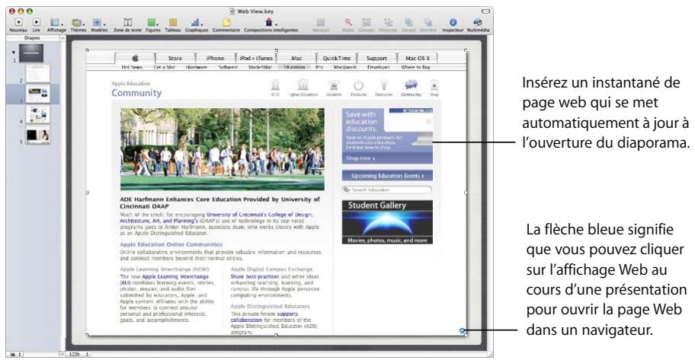This screenshot has height=360, width=695.
Task: Start the slideshow with the Lire button
Action: click(x=37, y=22)
